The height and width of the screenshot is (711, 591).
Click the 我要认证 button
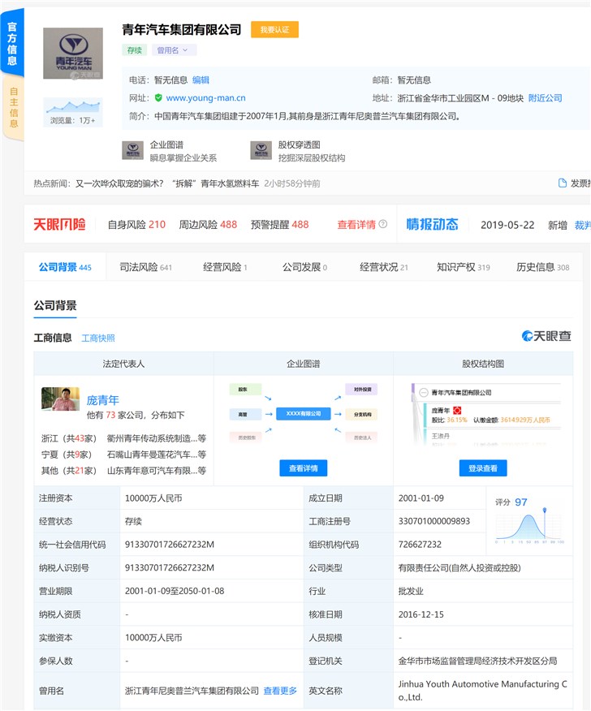click(x=275, y=30)
